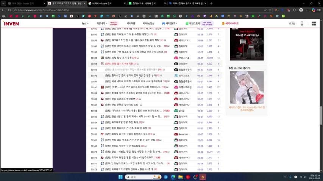Open the X (Twitter) bookmark icon
323x181 pixels.
click(x=77, y=16)
